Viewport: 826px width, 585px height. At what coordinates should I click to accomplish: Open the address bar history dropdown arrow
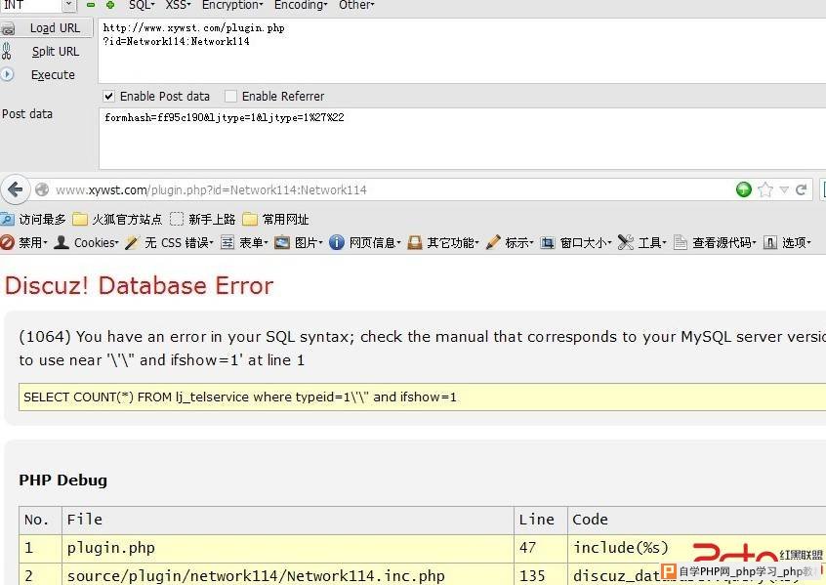point(784,189)
